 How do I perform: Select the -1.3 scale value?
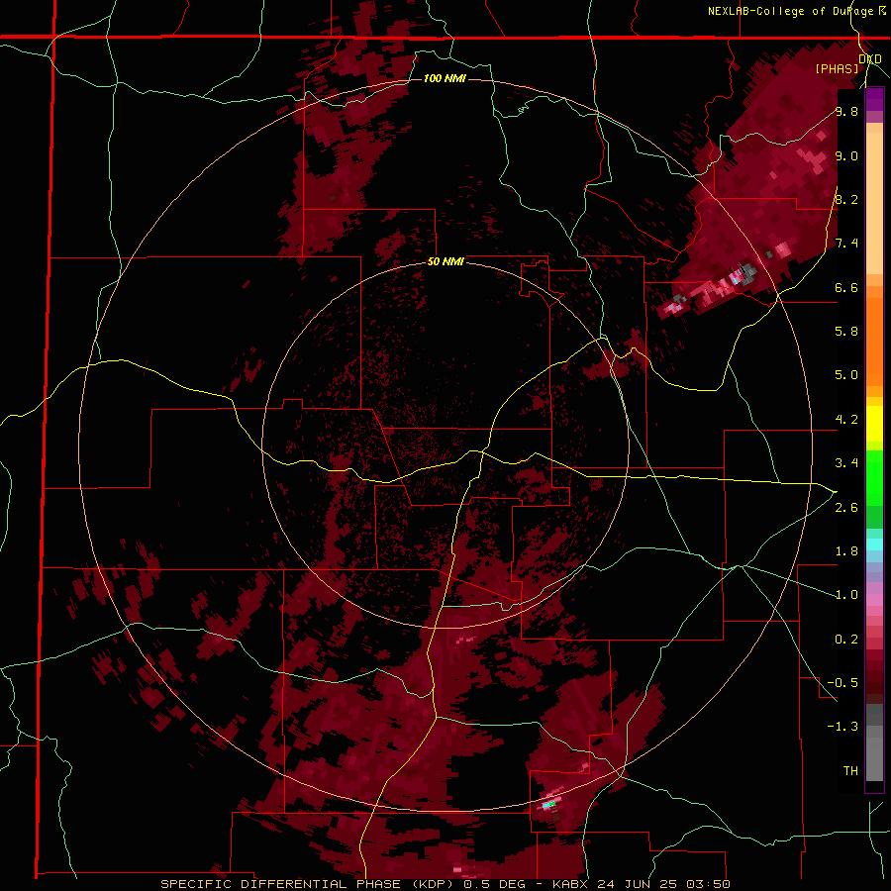point(842,727)
